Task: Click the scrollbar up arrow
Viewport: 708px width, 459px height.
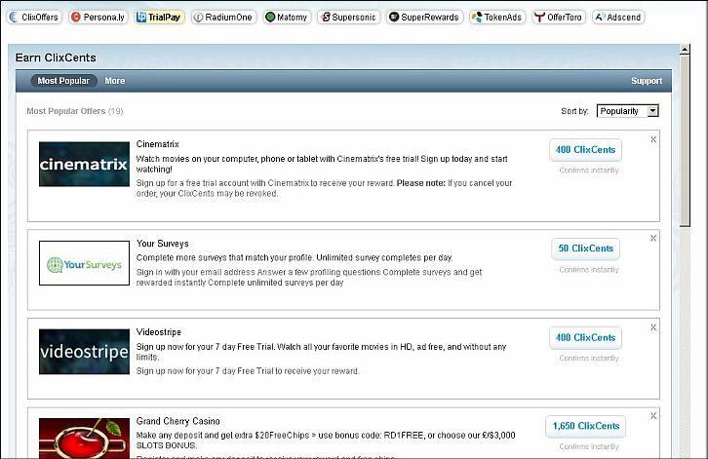Action: tap(685, 49)
